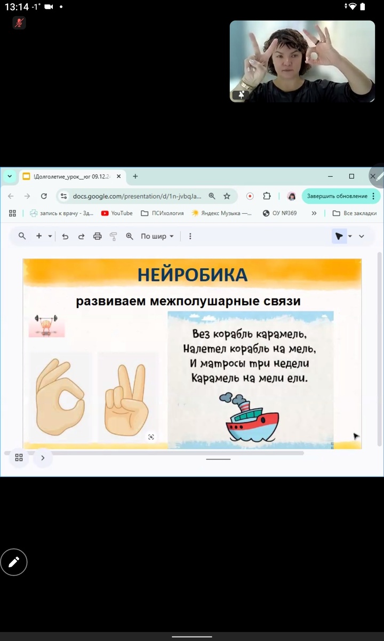Bookmark this page with the star
This screenshot has width=384, height=641.
point(227,196)
